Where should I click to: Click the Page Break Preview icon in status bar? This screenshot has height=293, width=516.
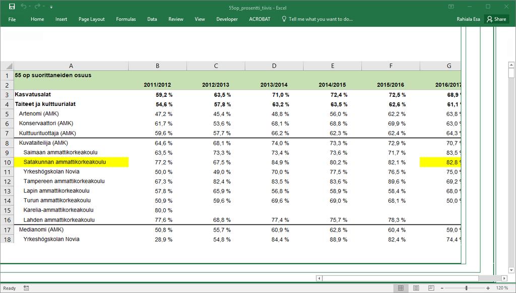[431, 288]
